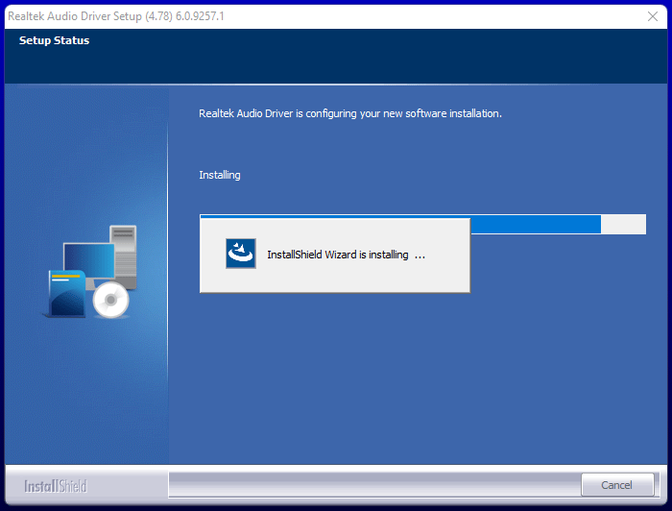
Task: Click the CD disc icon in the artwork
Action: point(110,301)
